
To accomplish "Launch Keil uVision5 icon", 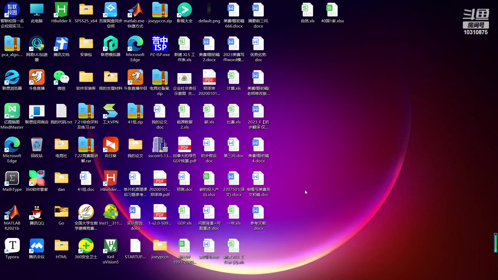I will (110, 251).
